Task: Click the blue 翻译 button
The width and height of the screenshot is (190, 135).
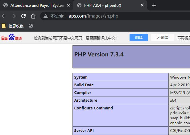Action: click(x=139, y=37)
